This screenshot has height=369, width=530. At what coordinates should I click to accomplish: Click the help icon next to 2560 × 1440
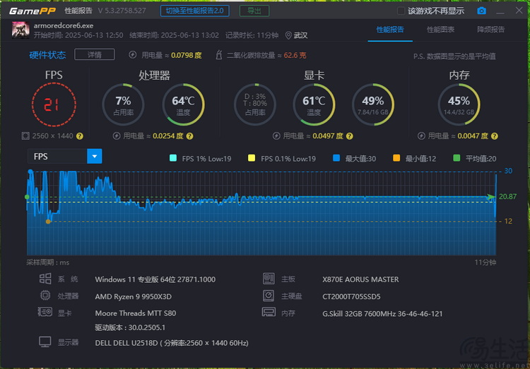coord(79,136)
